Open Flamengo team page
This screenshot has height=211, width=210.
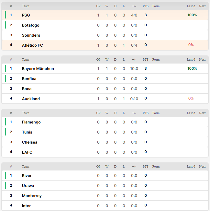[x=31, y=122]
